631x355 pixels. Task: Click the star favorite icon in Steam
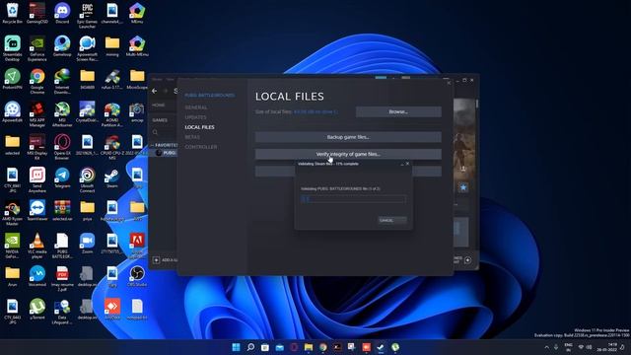(x=463, y=187)
